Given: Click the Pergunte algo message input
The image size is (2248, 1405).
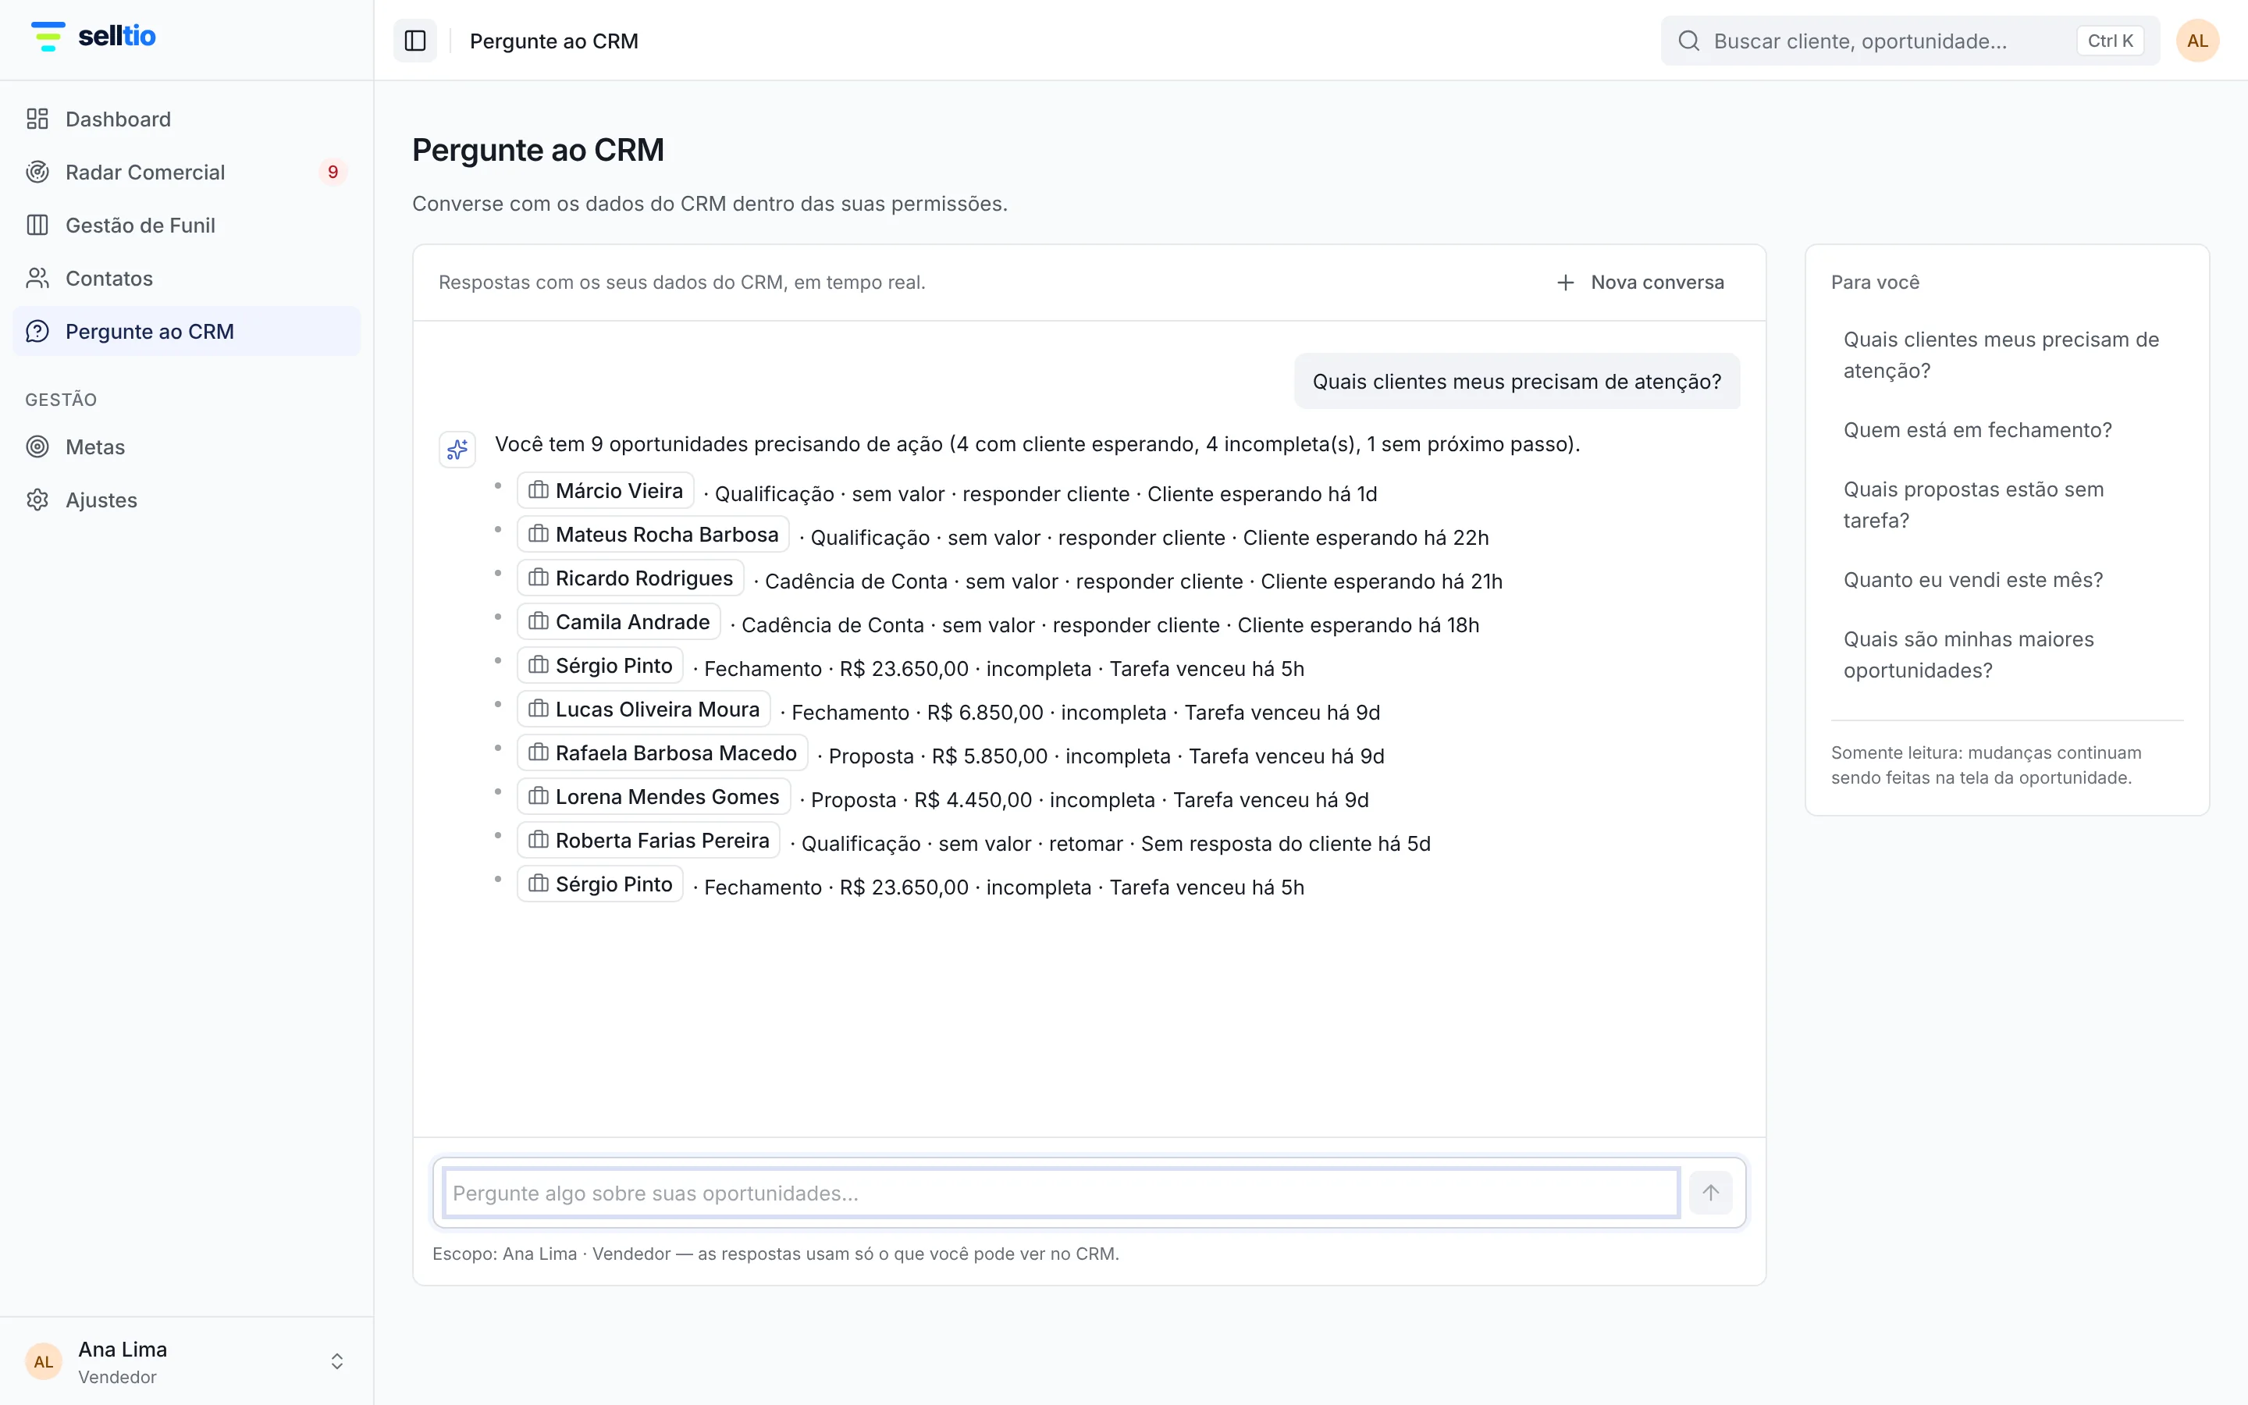Looking at the screenshot, I should pos(1061,1193).
